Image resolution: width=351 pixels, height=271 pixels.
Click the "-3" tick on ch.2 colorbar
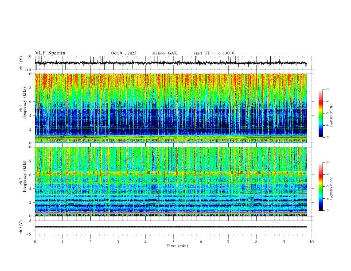[x=327, y=163]
